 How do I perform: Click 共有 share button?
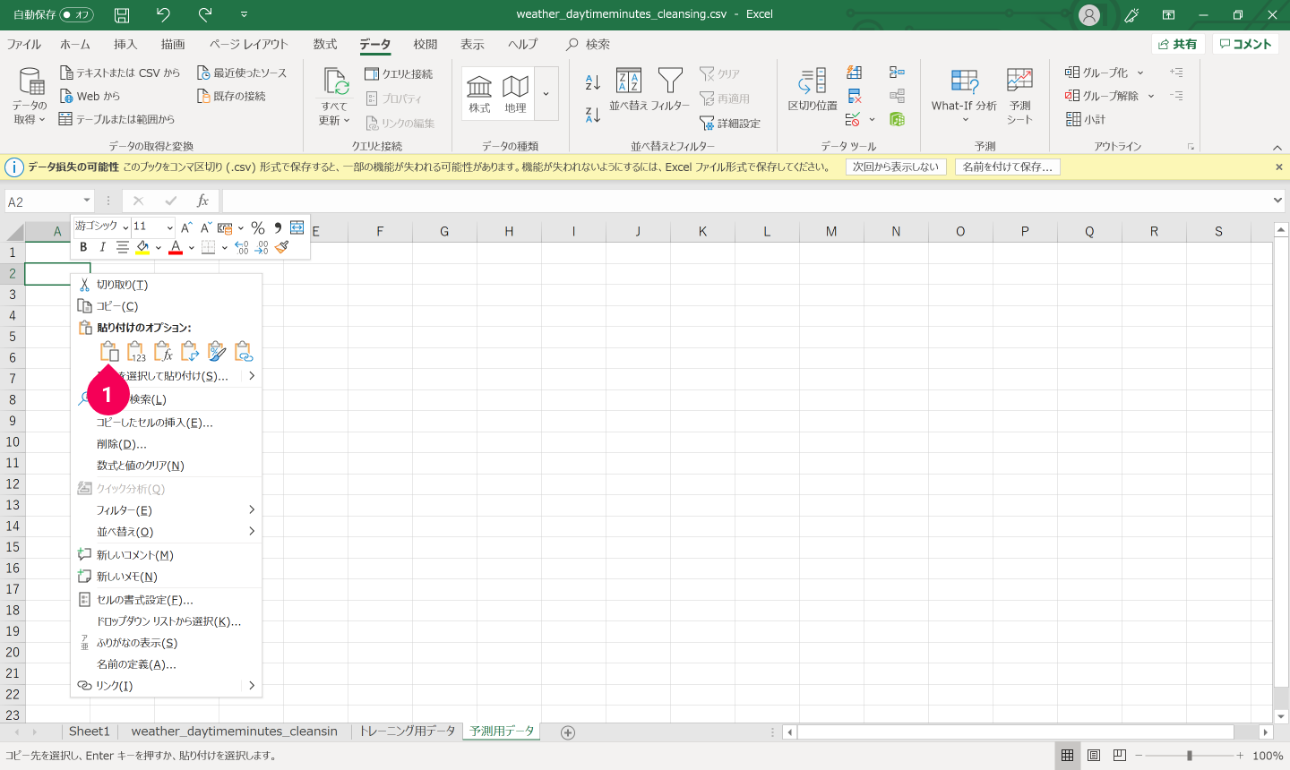pyautogui.click(x=1177, y=44)
